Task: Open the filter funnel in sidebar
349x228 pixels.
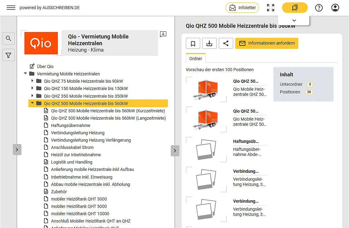Action: click(9, 55)
